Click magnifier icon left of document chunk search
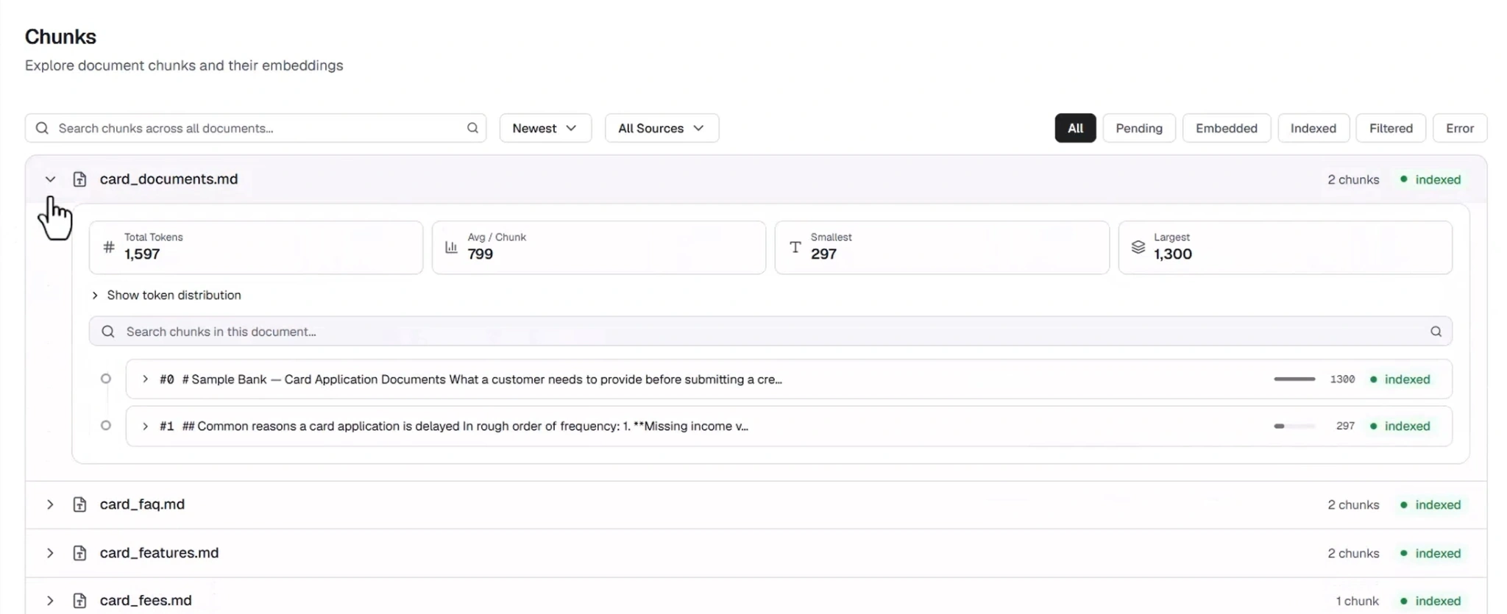 coord(108,332)
